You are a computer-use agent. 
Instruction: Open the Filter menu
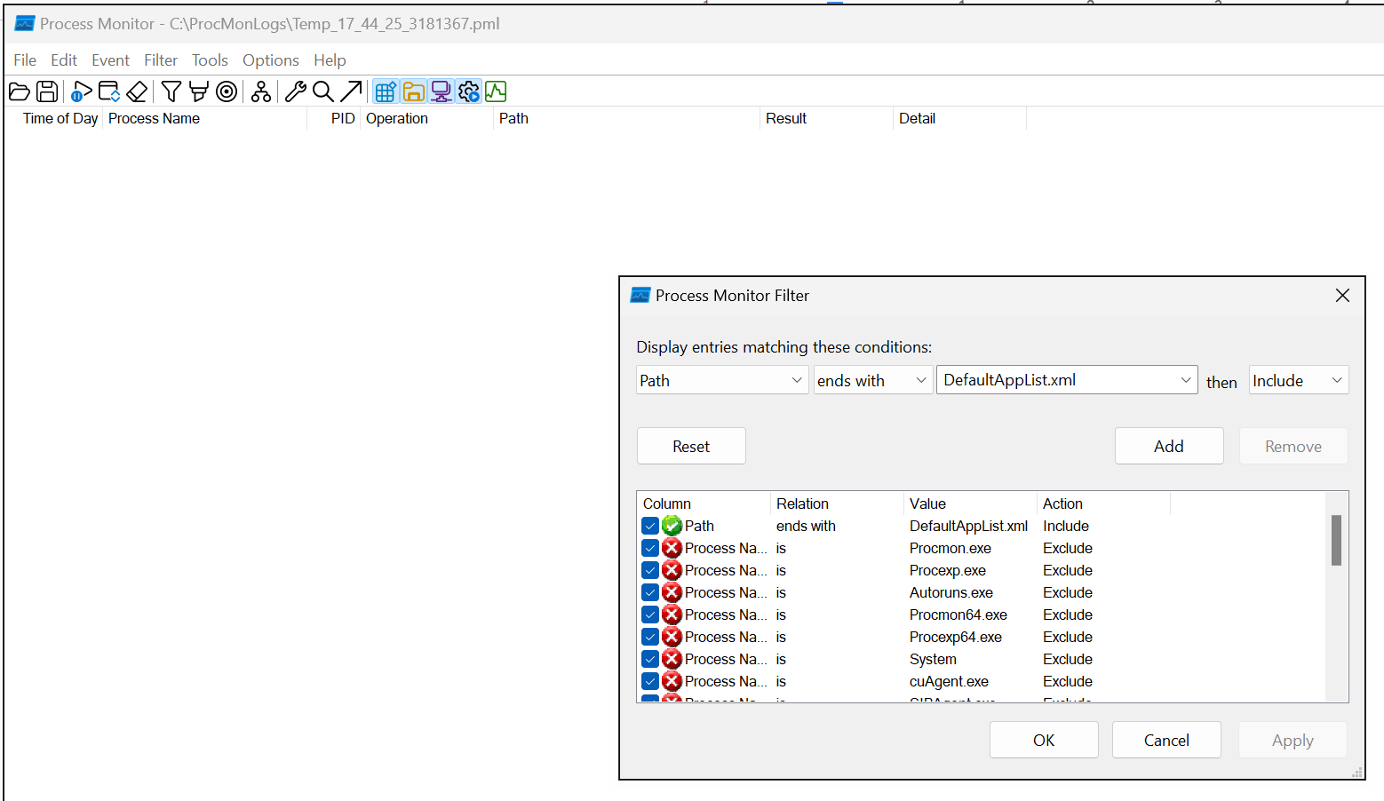click(160, 59)
